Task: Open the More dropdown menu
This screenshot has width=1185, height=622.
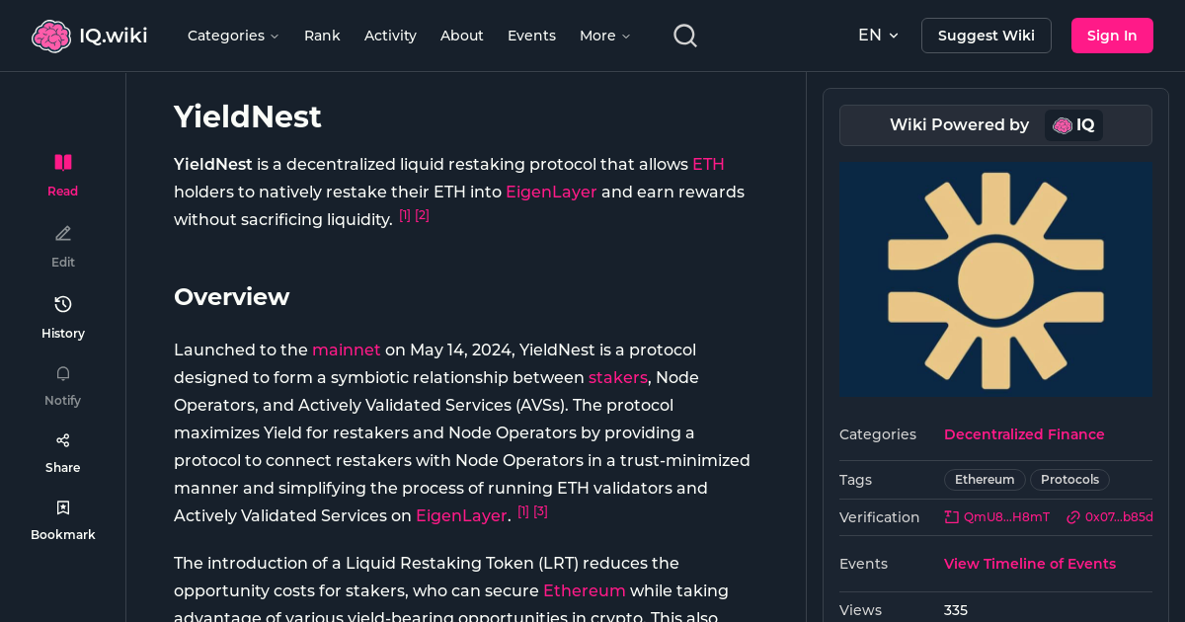Action: [x=603, y=35]
